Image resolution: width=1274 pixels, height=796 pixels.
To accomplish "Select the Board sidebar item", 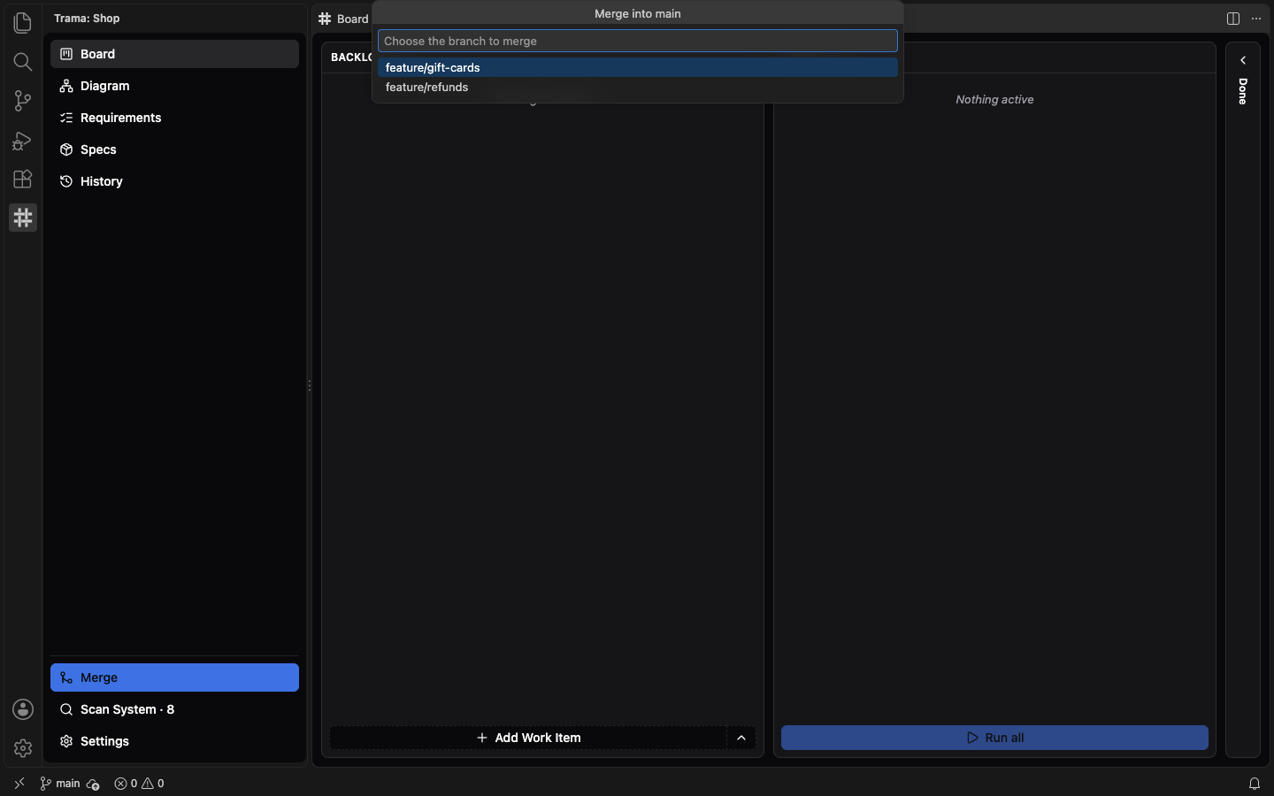I will pos(174,54).
